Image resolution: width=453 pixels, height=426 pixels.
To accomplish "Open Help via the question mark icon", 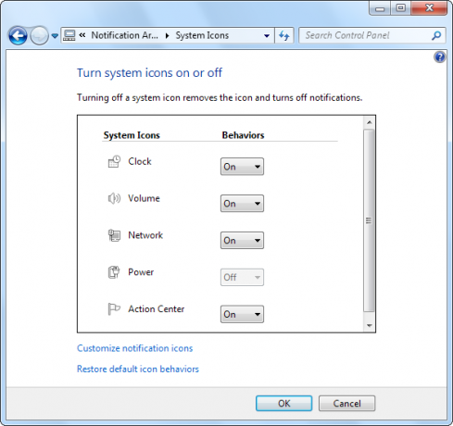I will coord(439,57).
